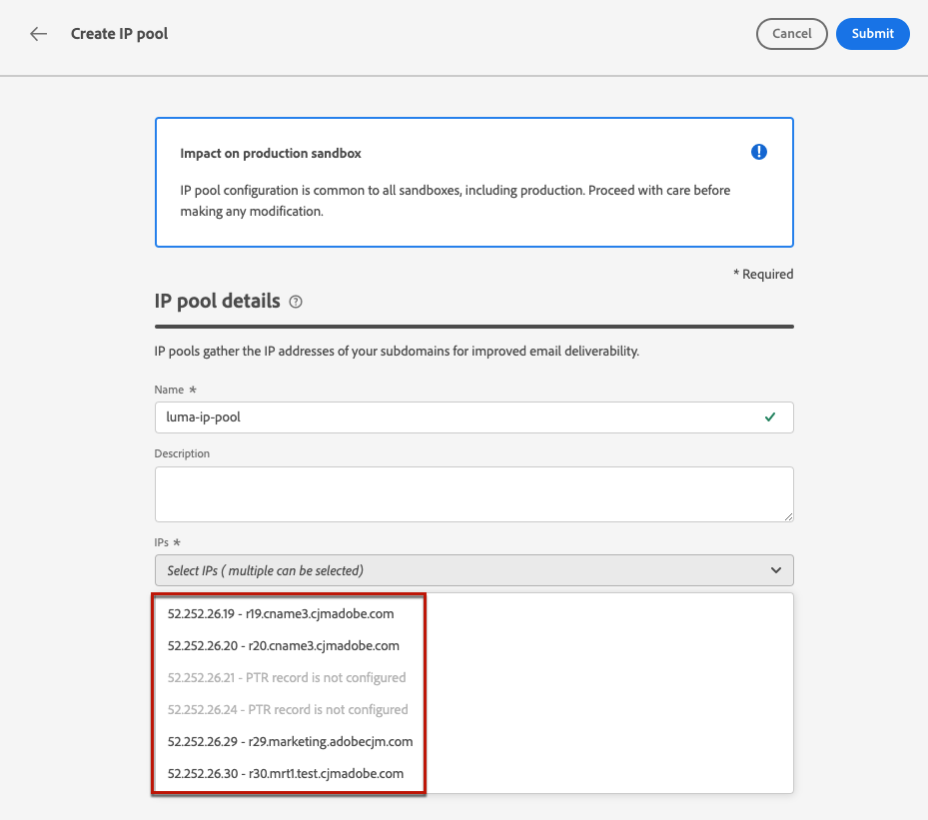Pick 52.252.26.29 r29.marketing.adobecjm.com

click(x=290, y=742)
